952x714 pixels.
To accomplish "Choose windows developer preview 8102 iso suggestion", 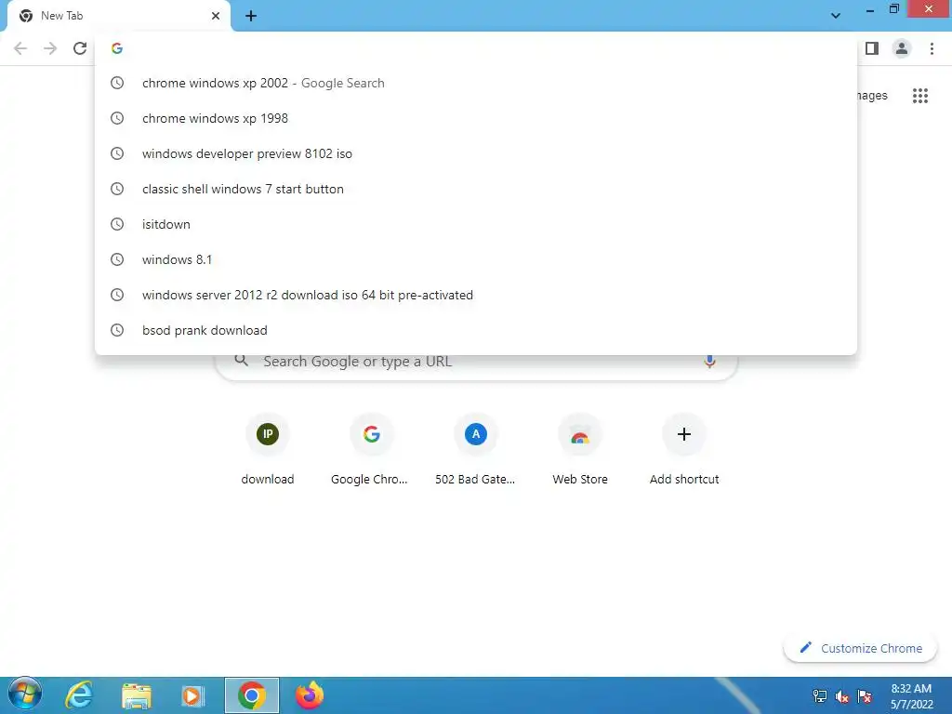I will [476, 153].
